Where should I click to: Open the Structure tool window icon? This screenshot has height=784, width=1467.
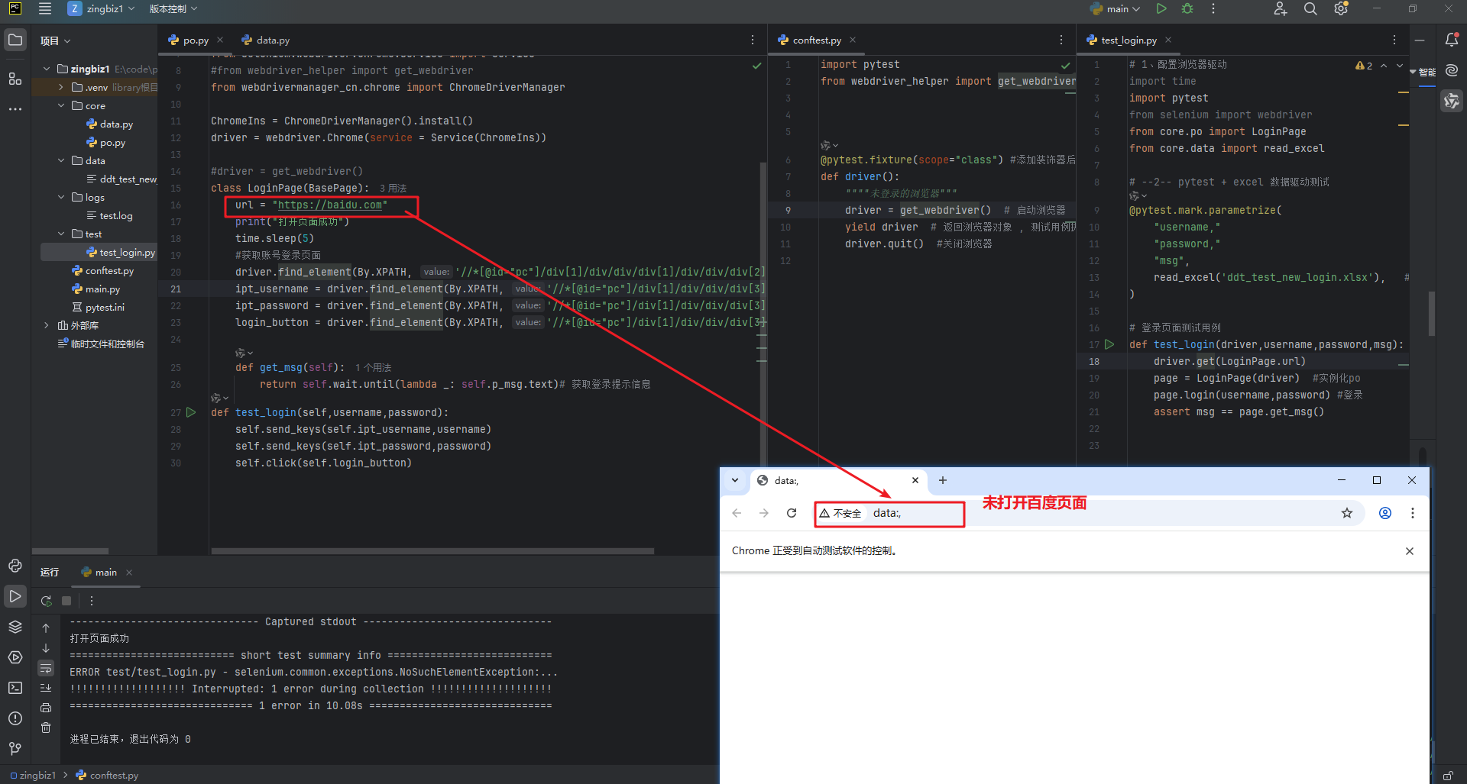click(x=15, y=78)
